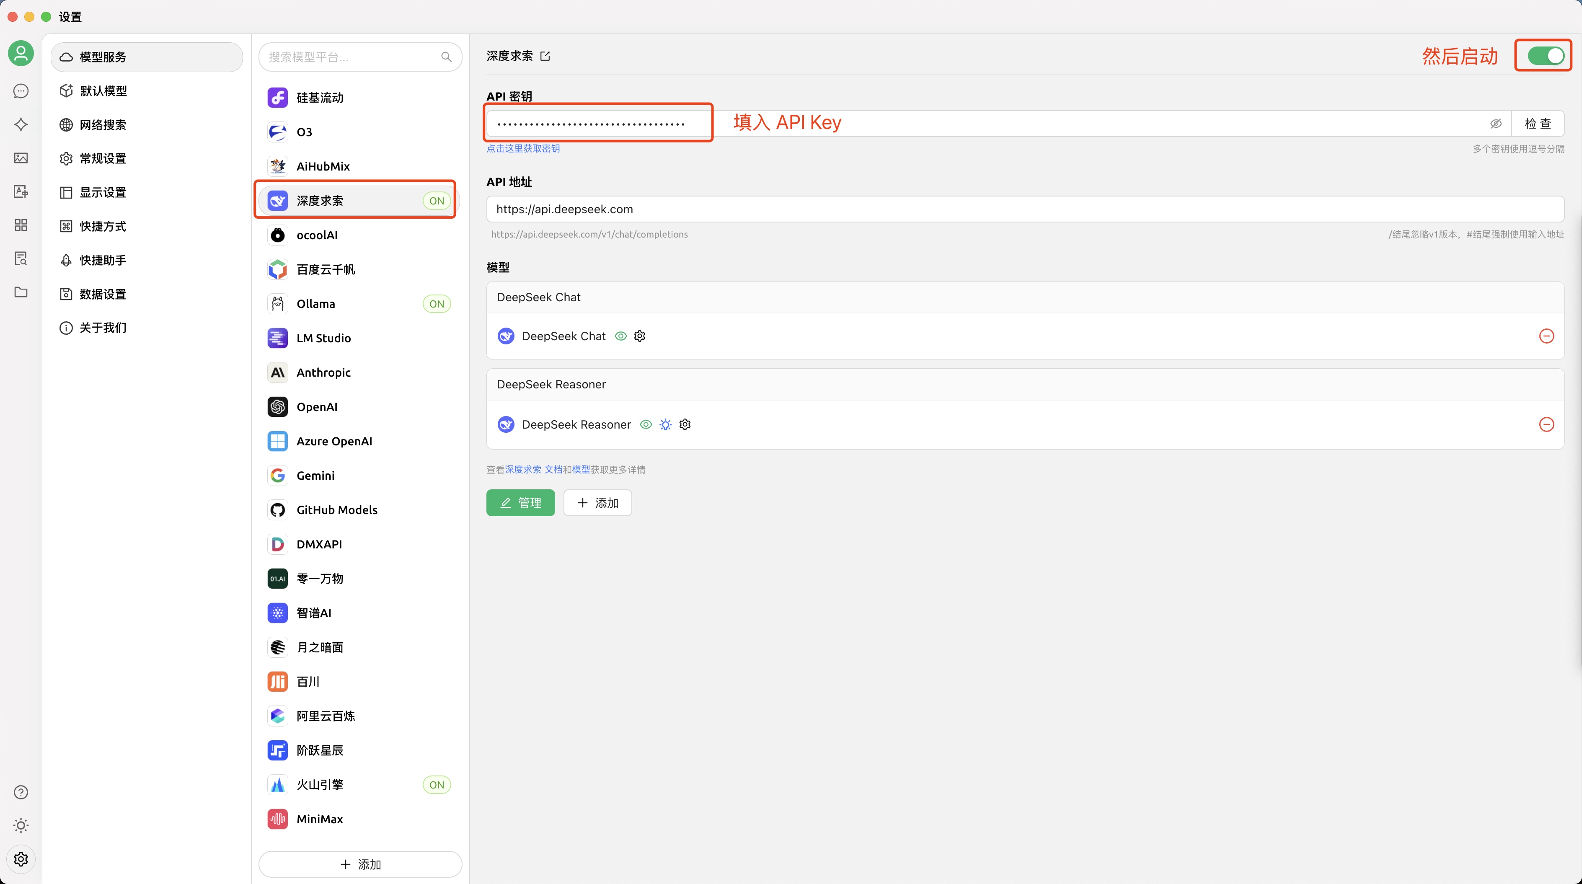This screenshot has width=1582, height=884.
Task: Click vision eye icon on DeepSeek Chat
Action: click(x=621, y=336)
